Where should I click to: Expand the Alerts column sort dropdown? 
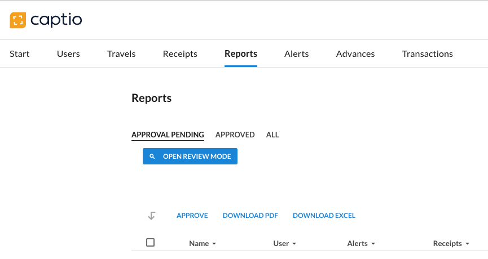click(373, 244)
